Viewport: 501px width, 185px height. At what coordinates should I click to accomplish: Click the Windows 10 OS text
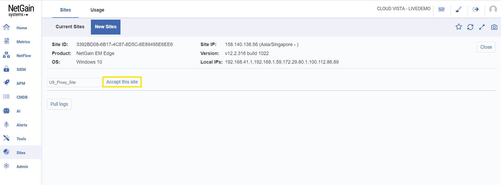point(89,62)
